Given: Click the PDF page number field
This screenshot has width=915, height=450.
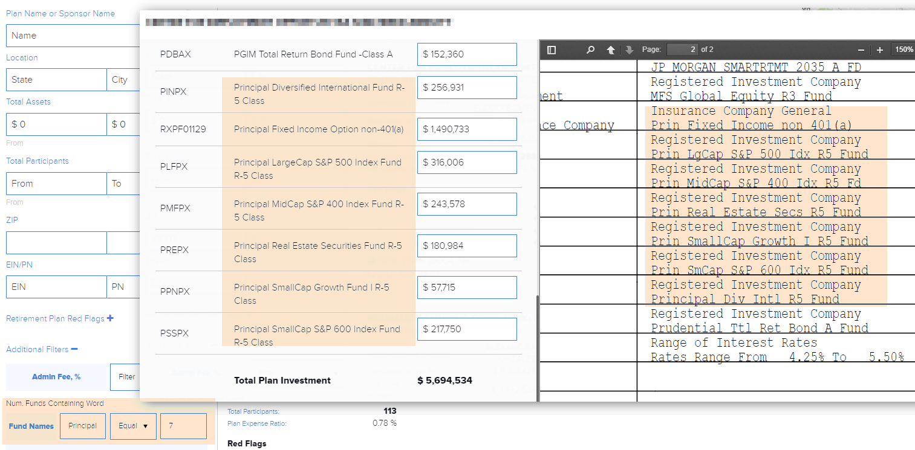Looking at the screenshot, I should pyautogui.click(x=682, y=50).
